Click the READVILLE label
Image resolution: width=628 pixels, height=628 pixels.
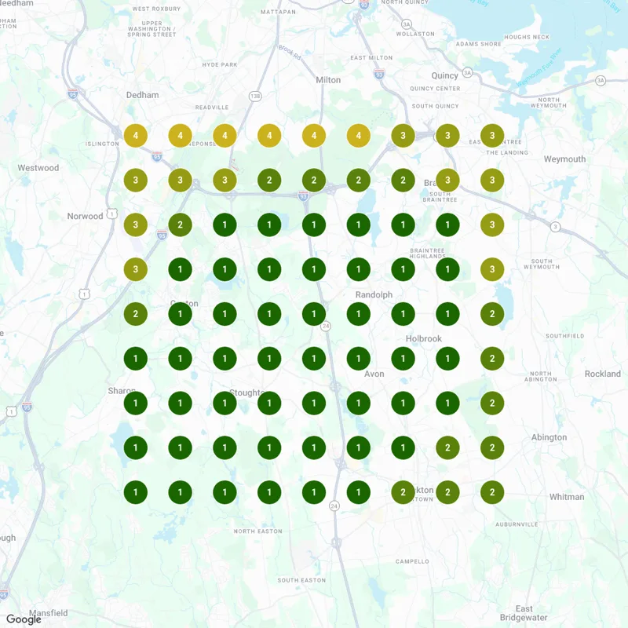pyautogui.click(x=212, y=108)
